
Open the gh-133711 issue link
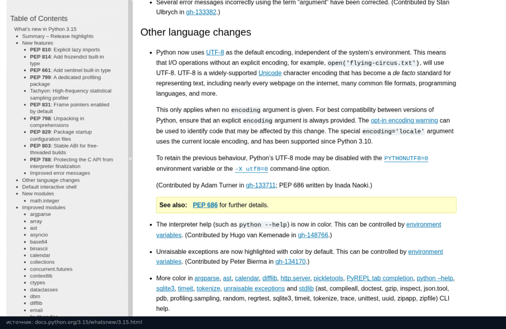coord(260,185)
